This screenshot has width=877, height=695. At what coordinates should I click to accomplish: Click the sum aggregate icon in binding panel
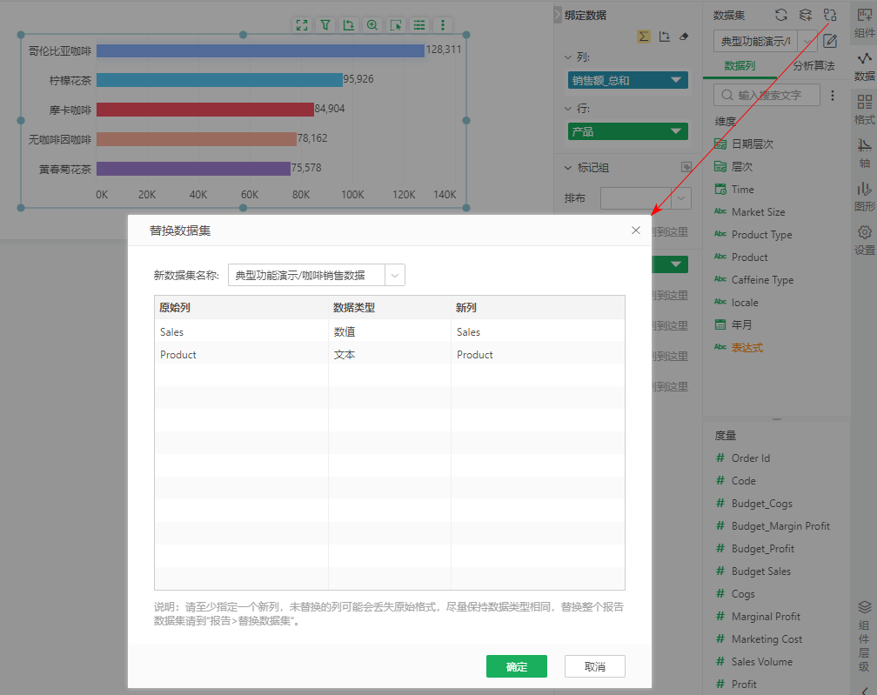pyautogui.click(x=644, y=37)
